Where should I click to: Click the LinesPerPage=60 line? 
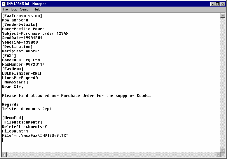click(20, 78)
